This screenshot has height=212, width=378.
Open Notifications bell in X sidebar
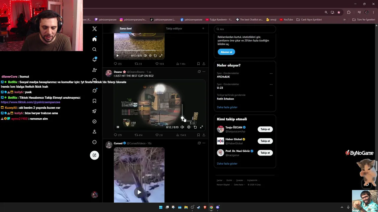click(x=94, y=59)
